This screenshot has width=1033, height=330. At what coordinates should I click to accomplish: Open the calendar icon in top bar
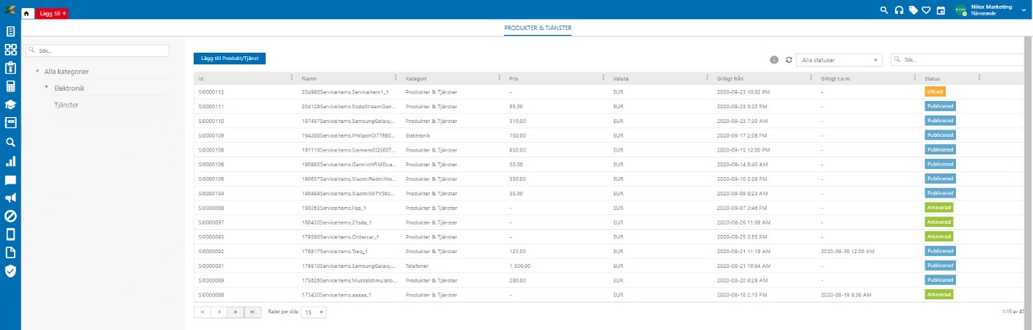941,10
